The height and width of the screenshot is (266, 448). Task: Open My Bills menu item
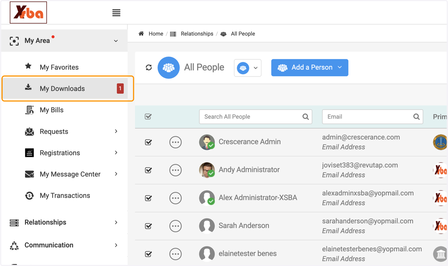tap(52, 110)
